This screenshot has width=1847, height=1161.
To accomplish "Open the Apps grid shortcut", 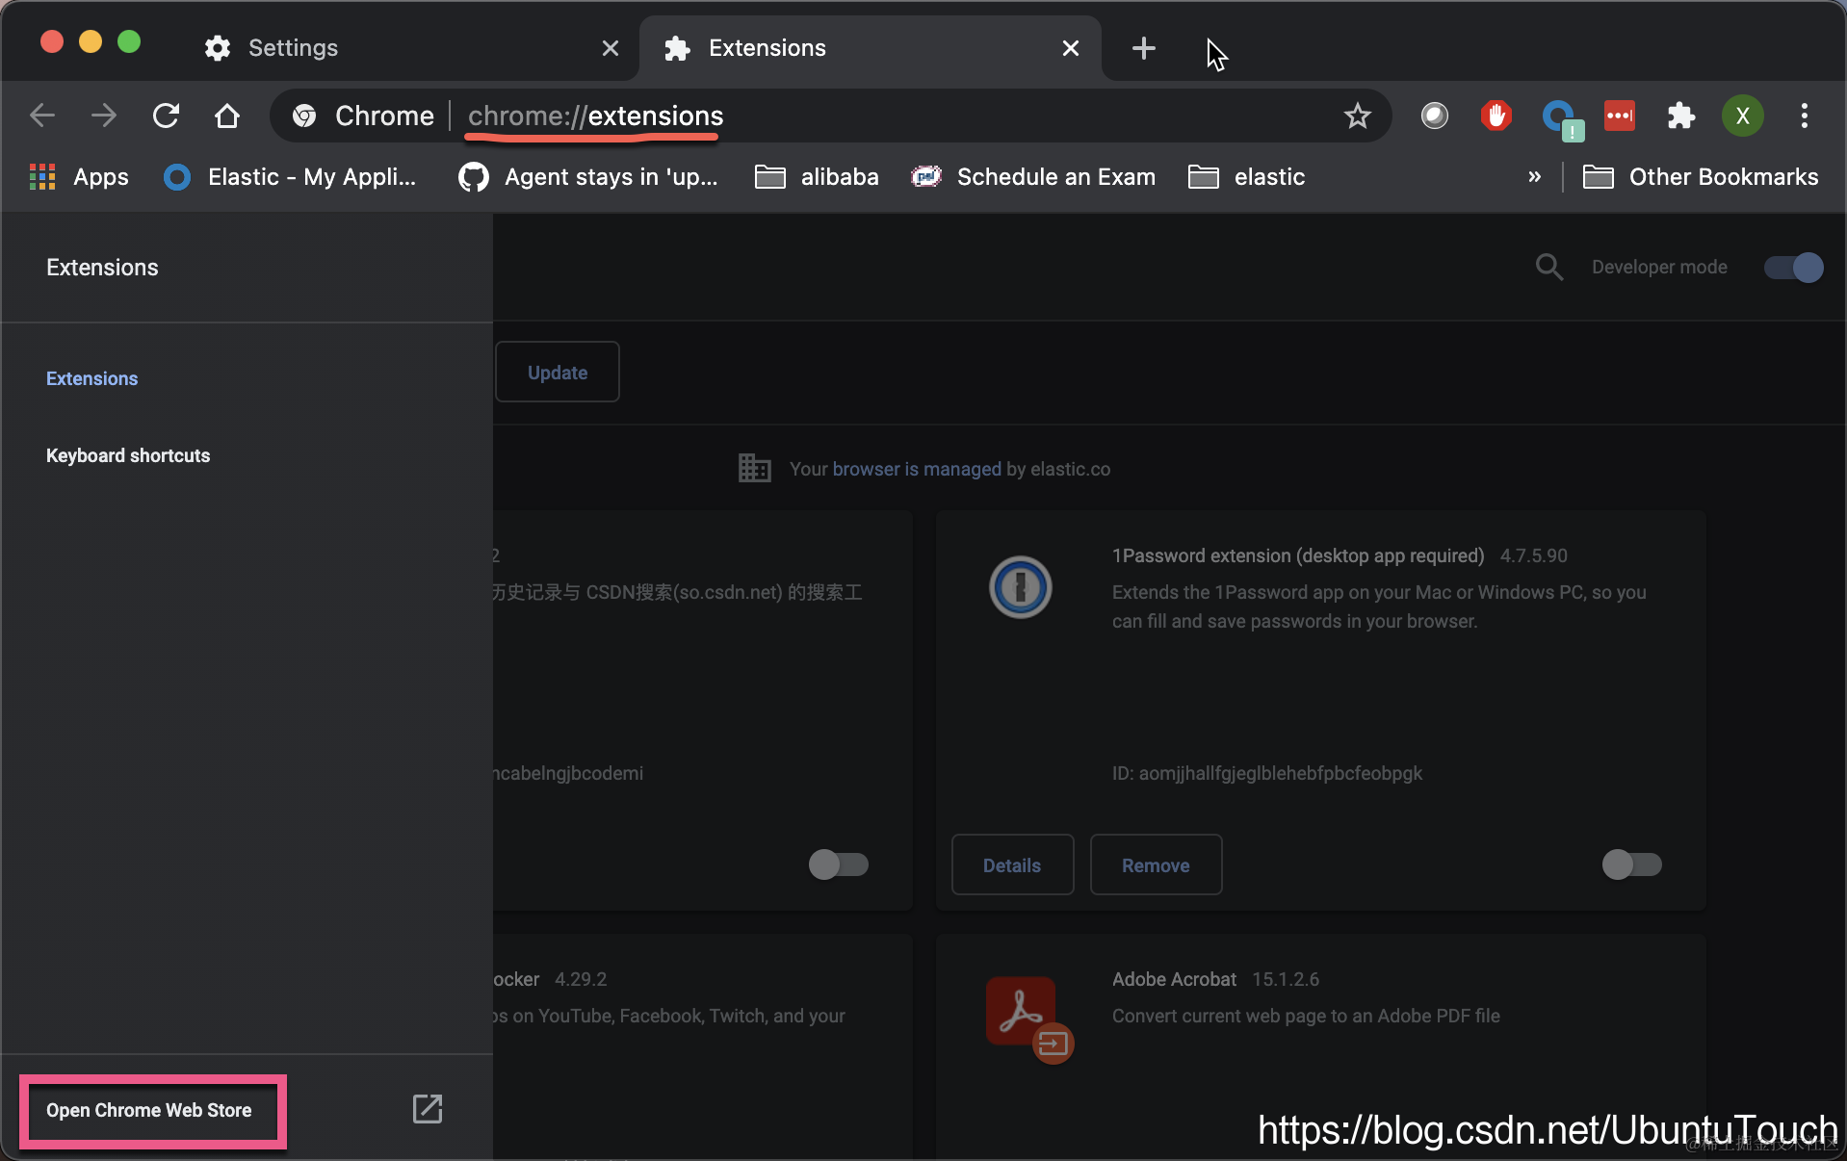I will click(x=79, y=177).
